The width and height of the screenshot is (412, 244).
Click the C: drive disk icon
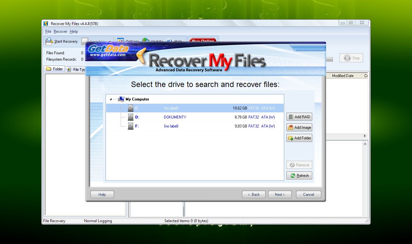click(131, 108)
